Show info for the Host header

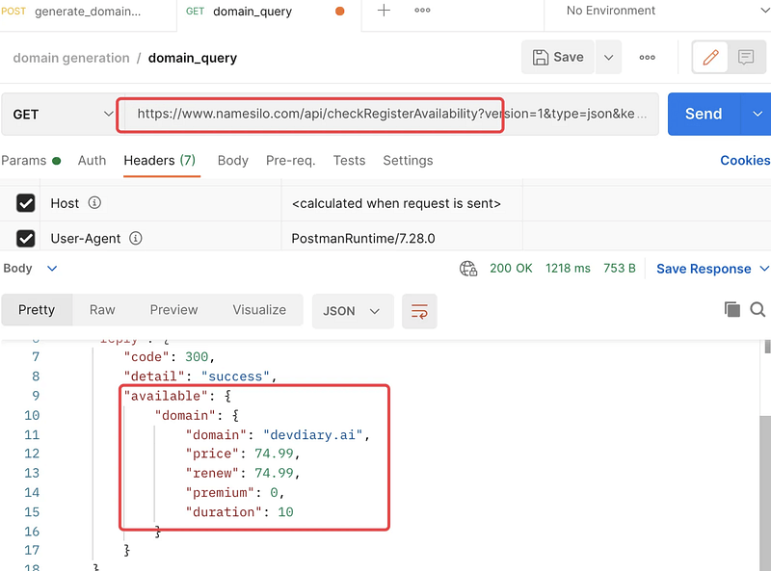click(x=94, y=203)
